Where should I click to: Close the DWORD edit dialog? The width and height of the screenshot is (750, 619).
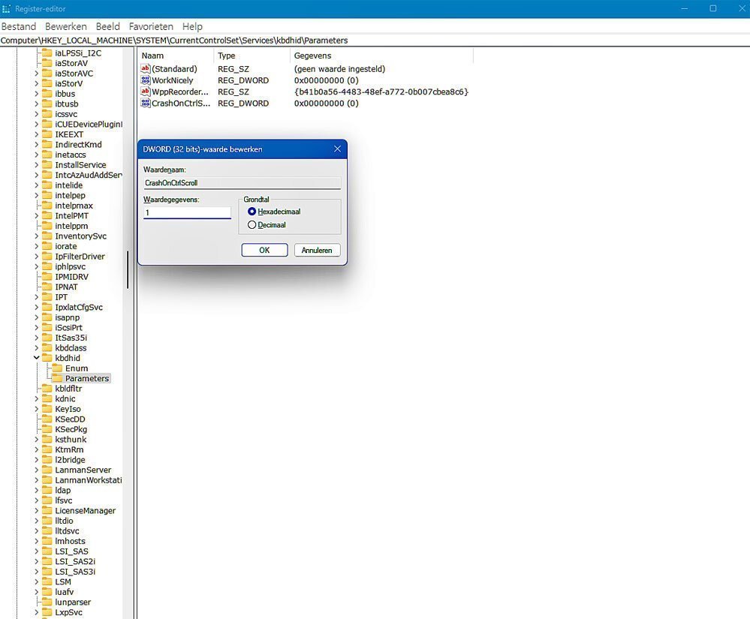pyautogui.click(x=336, y=149)
